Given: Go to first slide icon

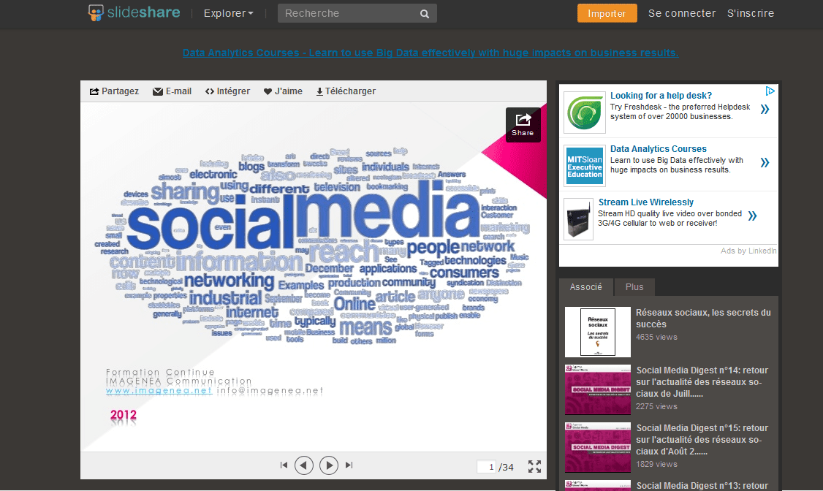Looking at the screenshot, I should pyautogui.click(x=284, y=465).
